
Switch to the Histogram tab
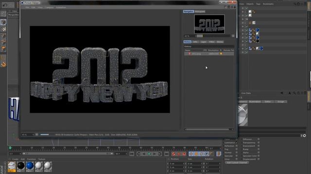point(200,12)
